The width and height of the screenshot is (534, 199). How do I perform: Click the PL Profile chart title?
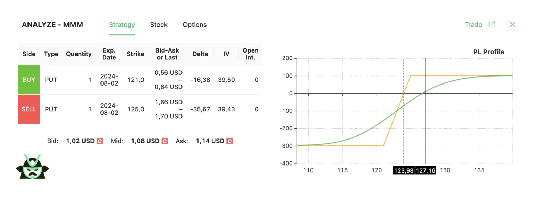[488, 52]
